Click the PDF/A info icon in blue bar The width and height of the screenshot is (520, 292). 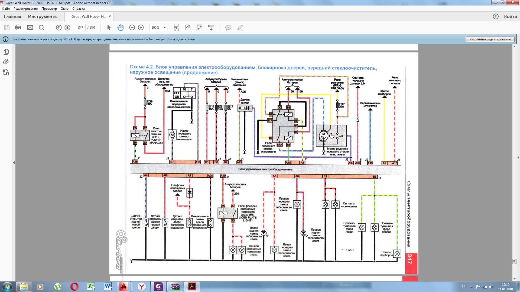[x=5, y=39]
